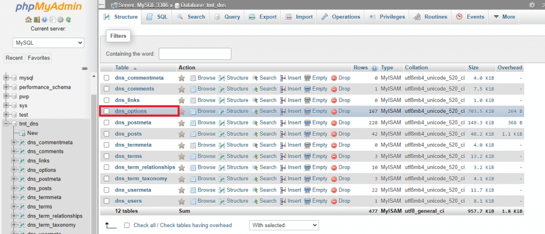Switch to the Operations tab
The width and height of the screenshot is (545, 234).
coord(341,16)
